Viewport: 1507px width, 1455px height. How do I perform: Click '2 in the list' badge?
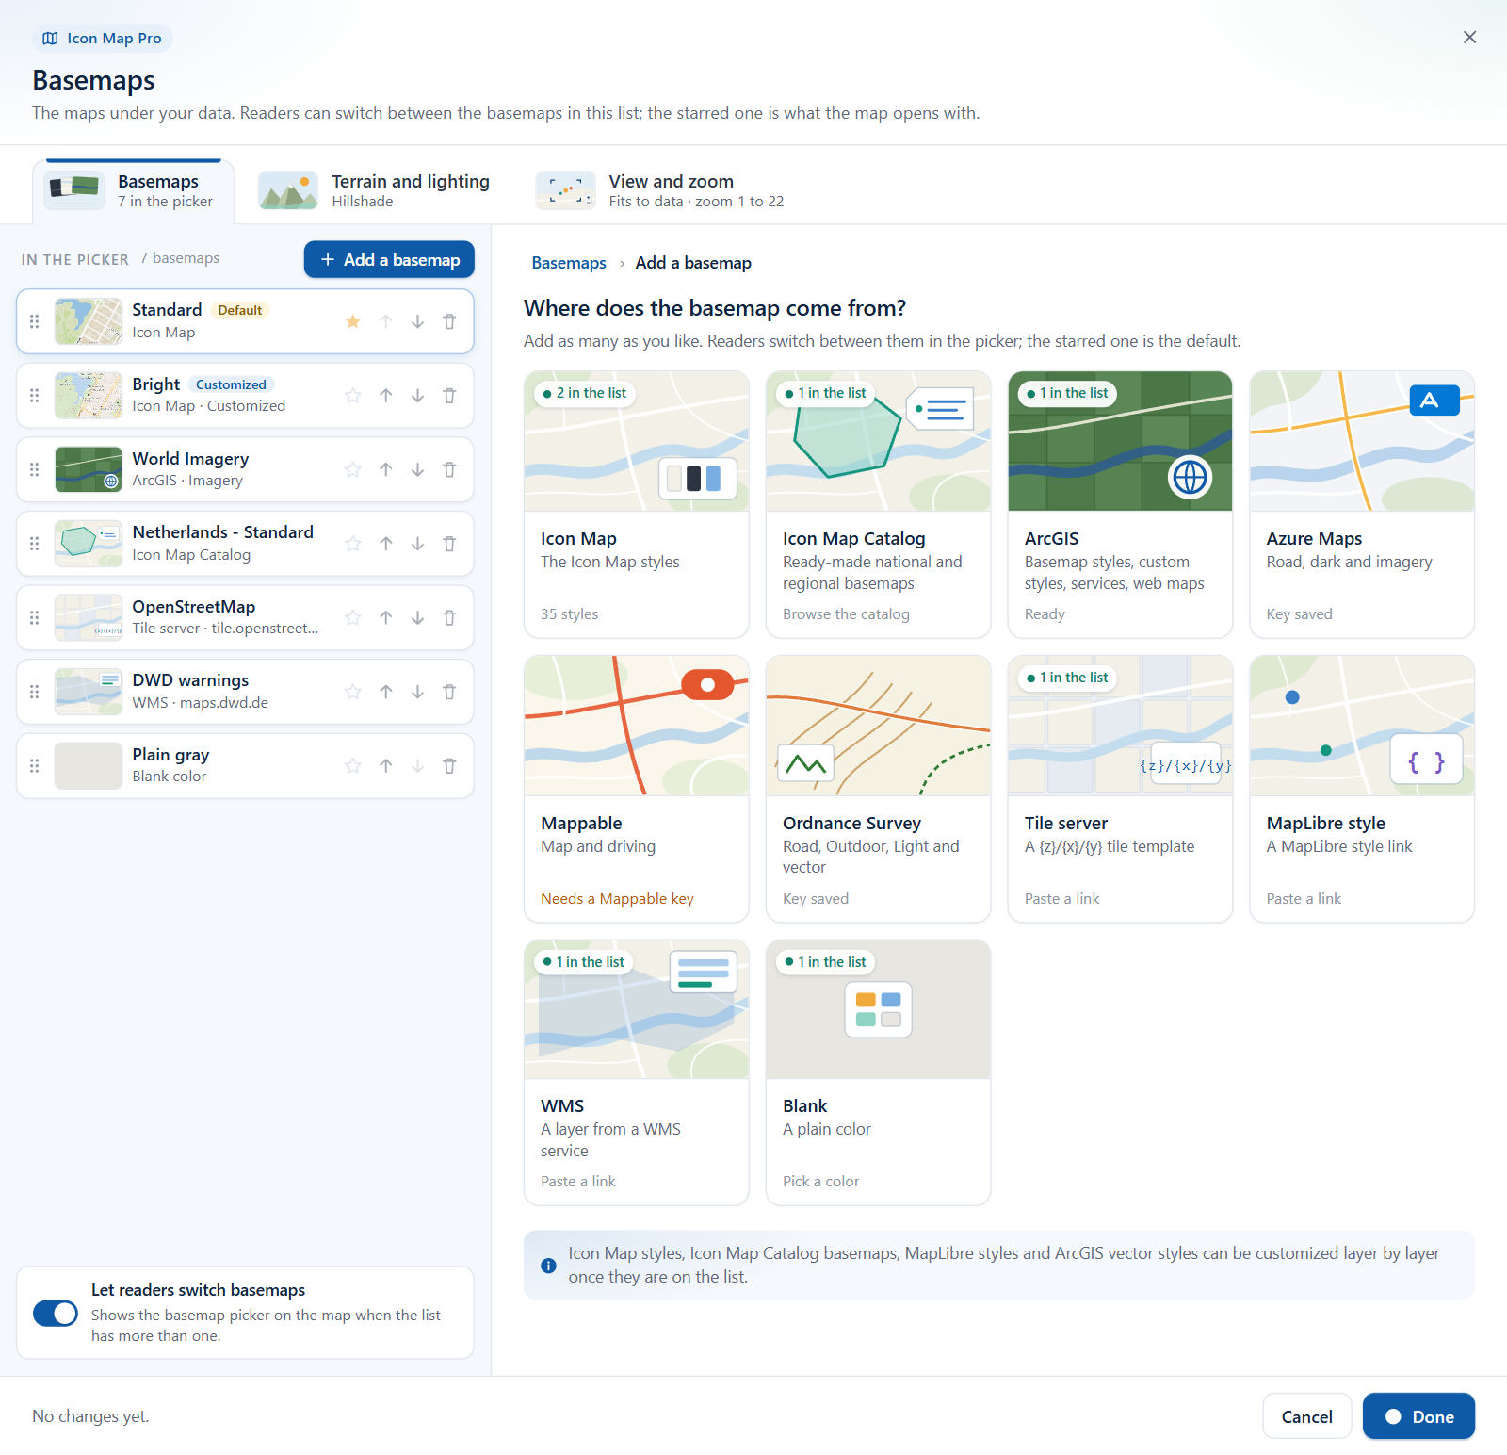[x=584, y=393]
